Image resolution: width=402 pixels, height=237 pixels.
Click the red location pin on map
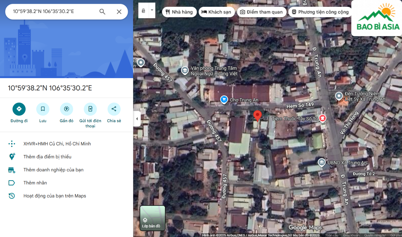[x=257, y=116]
